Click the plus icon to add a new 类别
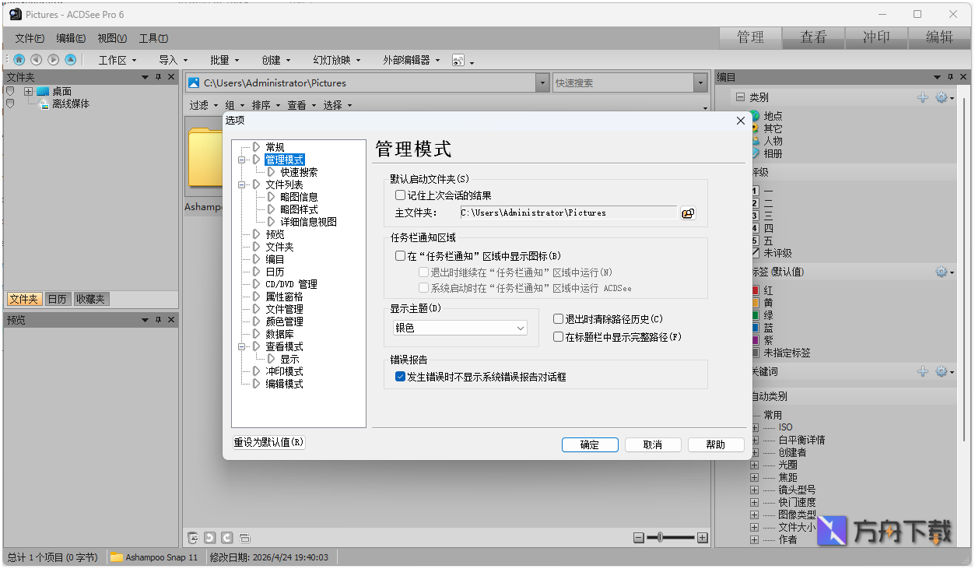 923,97
